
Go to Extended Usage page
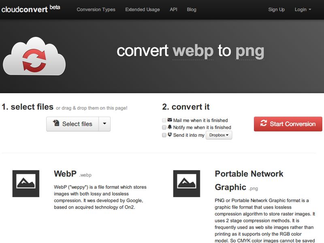coord(143,9)
